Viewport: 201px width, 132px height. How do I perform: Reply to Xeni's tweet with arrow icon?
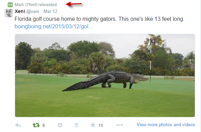coord(18,125)
